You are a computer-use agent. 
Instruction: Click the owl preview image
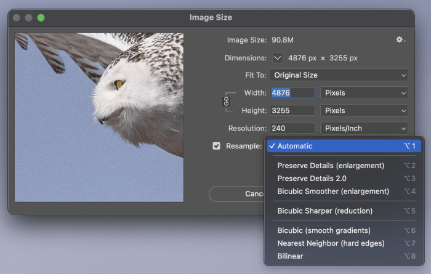tap(99, 117)
